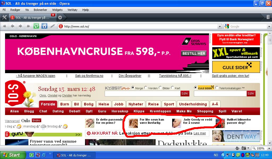The width and height of the screenshot is (272, 159).
Task: Click into the Google search box
Action: pyautogui.click(x=248, y=26)
